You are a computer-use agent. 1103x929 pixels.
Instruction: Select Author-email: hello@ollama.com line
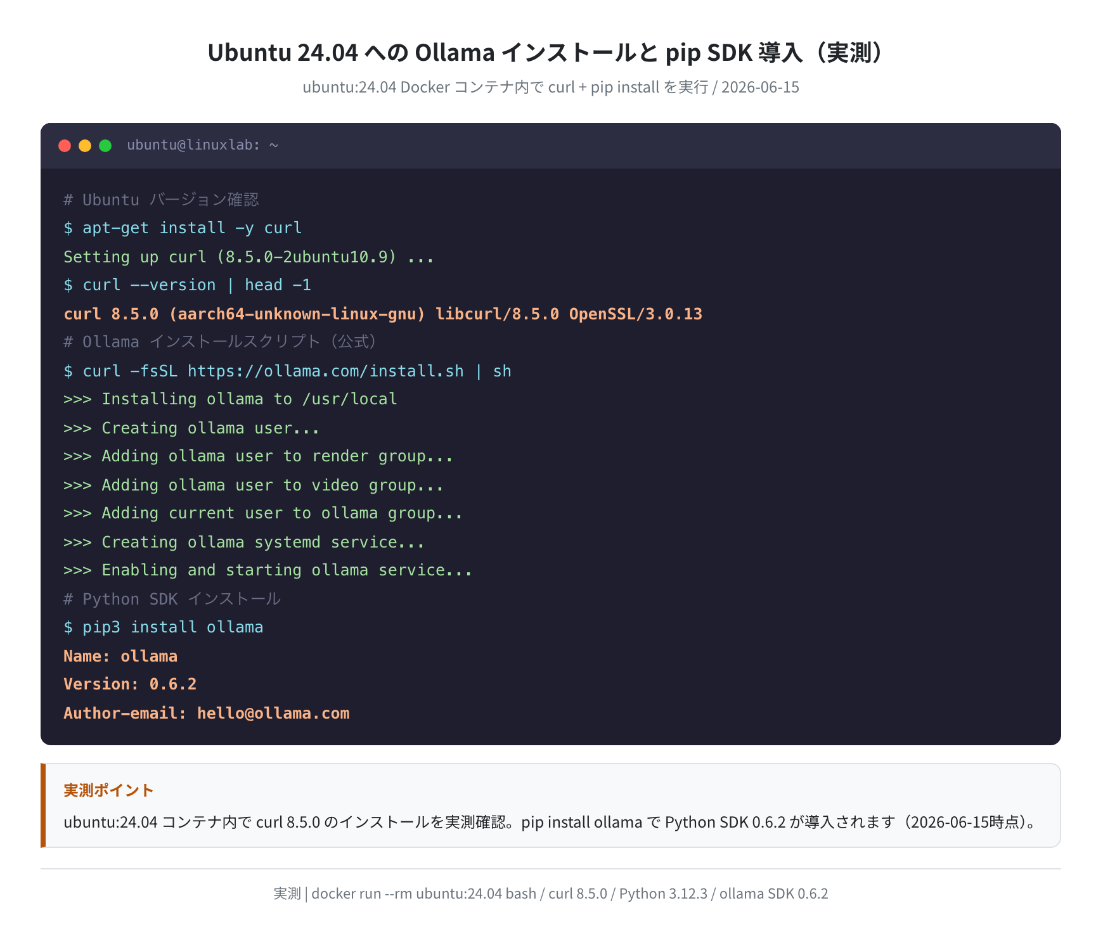[x=207, y=713]
